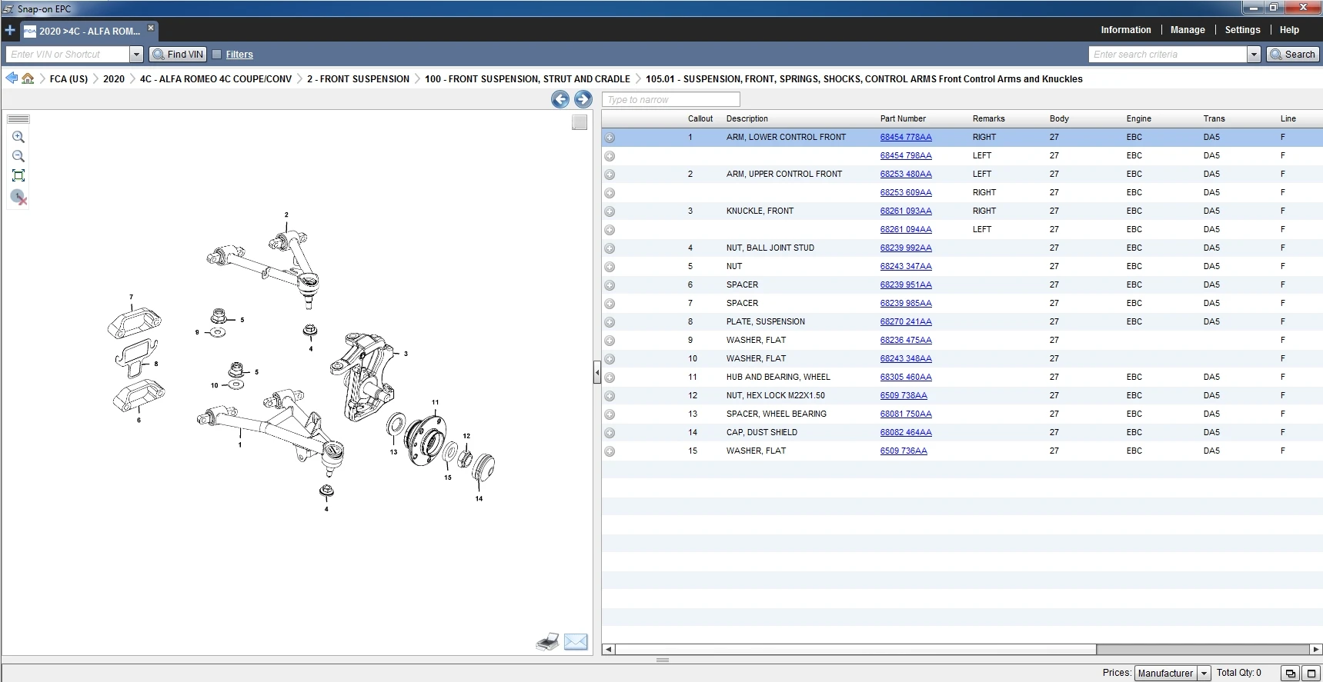Add part 68253 480AA to the list
The height and width of the screenshot is (682, 1323).
coord(610,175)
